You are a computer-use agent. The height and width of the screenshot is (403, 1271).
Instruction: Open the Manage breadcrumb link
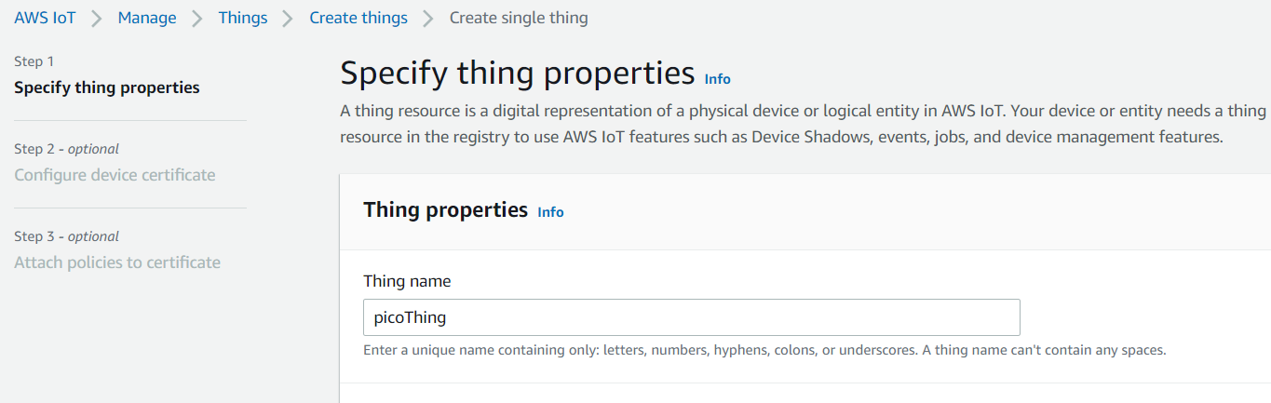[147, 18]
